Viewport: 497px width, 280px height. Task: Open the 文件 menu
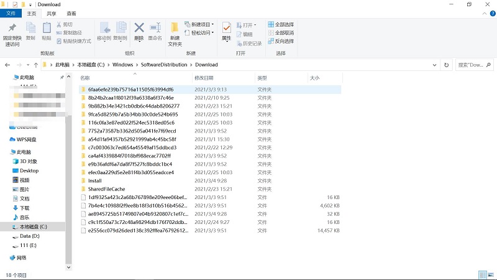click(11, 13)
